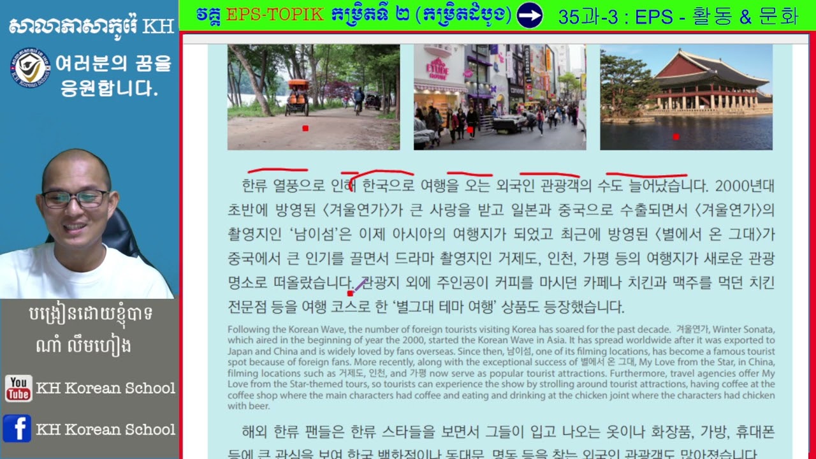Click the '35과-3 : EPS - 활동 & 문화' title
This screenshot has height=459, width=816.
click(678, 17)
